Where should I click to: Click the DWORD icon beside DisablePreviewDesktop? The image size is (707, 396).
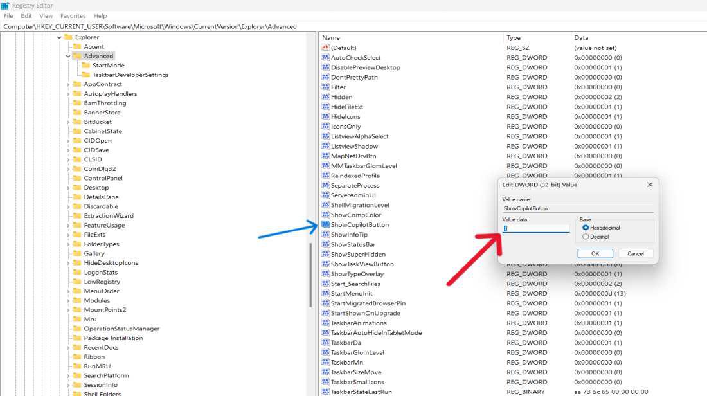326,67
